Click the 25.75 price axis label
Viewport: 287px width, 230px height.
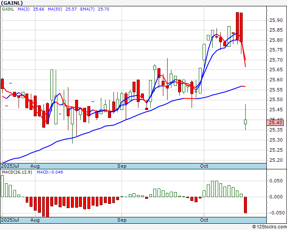pyautogui.click(x=276, y=50)
